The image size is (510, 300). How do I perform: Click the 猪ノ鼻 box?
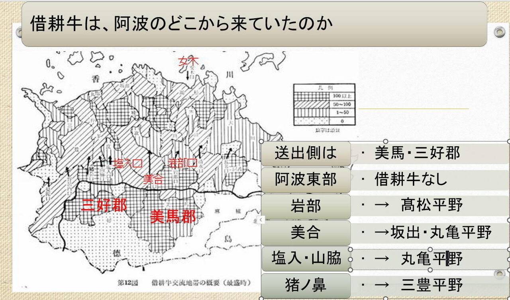point(306,286)
